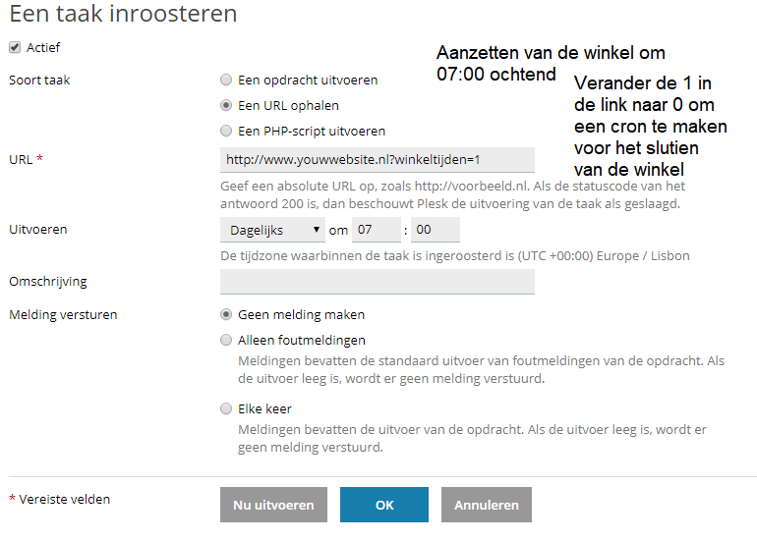Click the 'Alleen foutmeldingen' label text
This screenshot has width=757, height=541.
coord(302,341)
